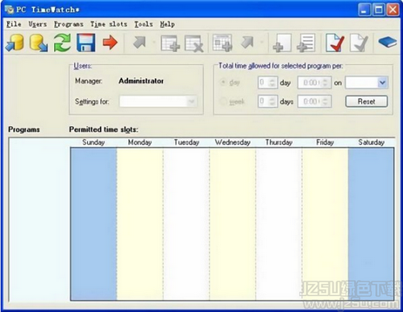The image size is (403, 312).
Task: Click the document with gray checkmark icon
Action: tap(359, 43)
